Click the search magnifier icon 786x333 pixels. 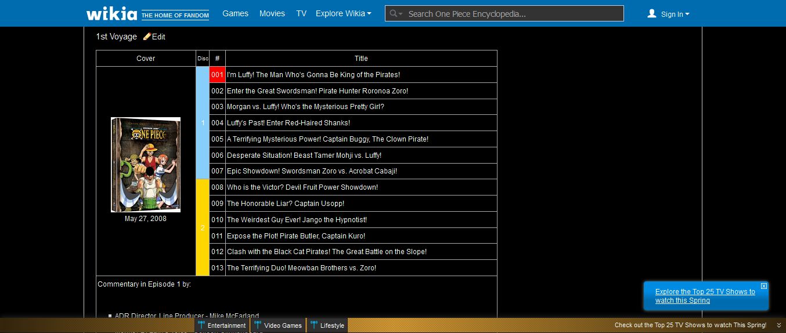coord(393,13)
